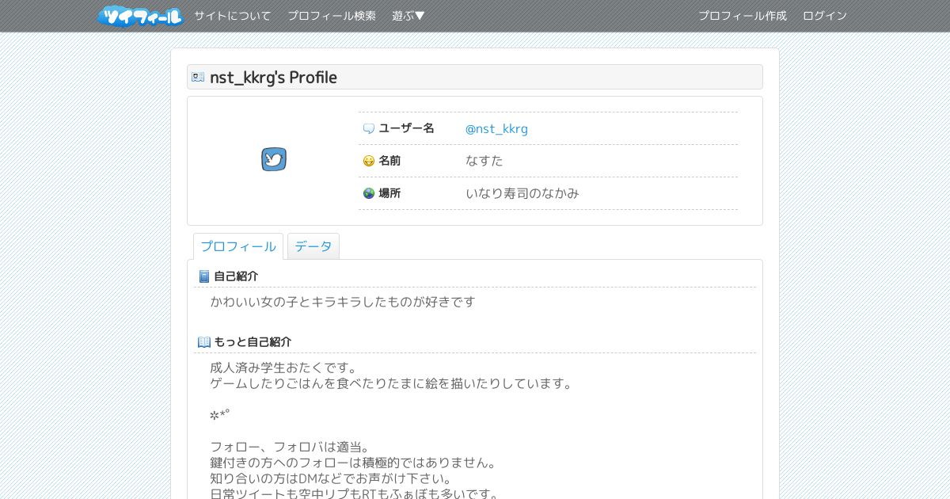Open the @nst_kkrg Twitter link
Viewport: 950px width, 499px height.
(496, 128)
